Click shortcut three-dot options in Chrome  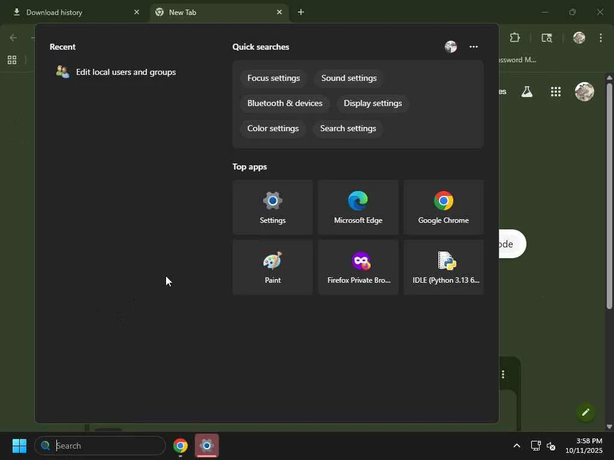click(503, 375)
